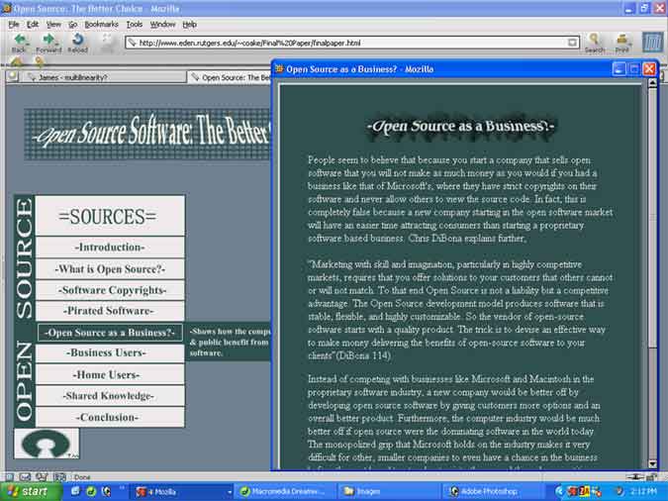This screenshot has width=668, height=501.
Task: Open the Tools menu
Action: [135, 23]
